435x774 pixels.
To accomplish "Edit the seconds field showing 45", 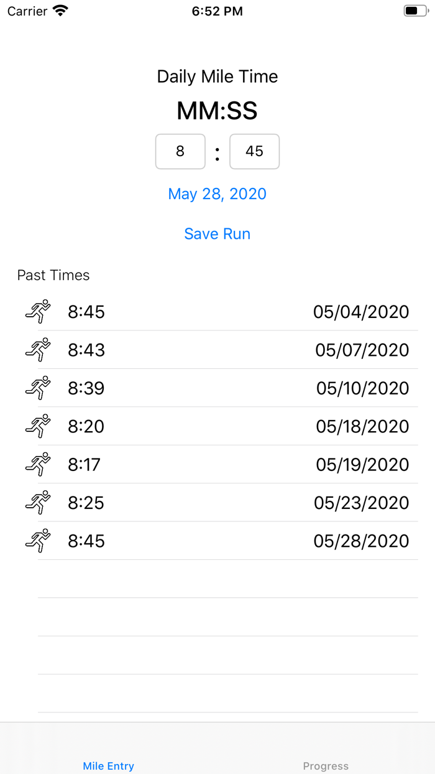I will click(x=254, y=151).
